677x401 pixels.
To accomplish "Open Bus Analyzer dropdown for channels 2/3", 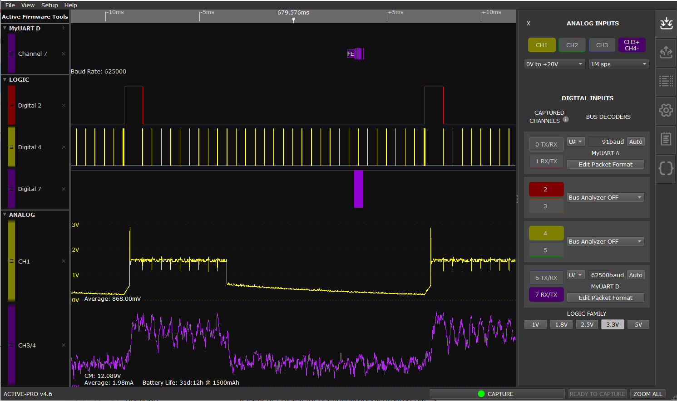I will 606,197.
